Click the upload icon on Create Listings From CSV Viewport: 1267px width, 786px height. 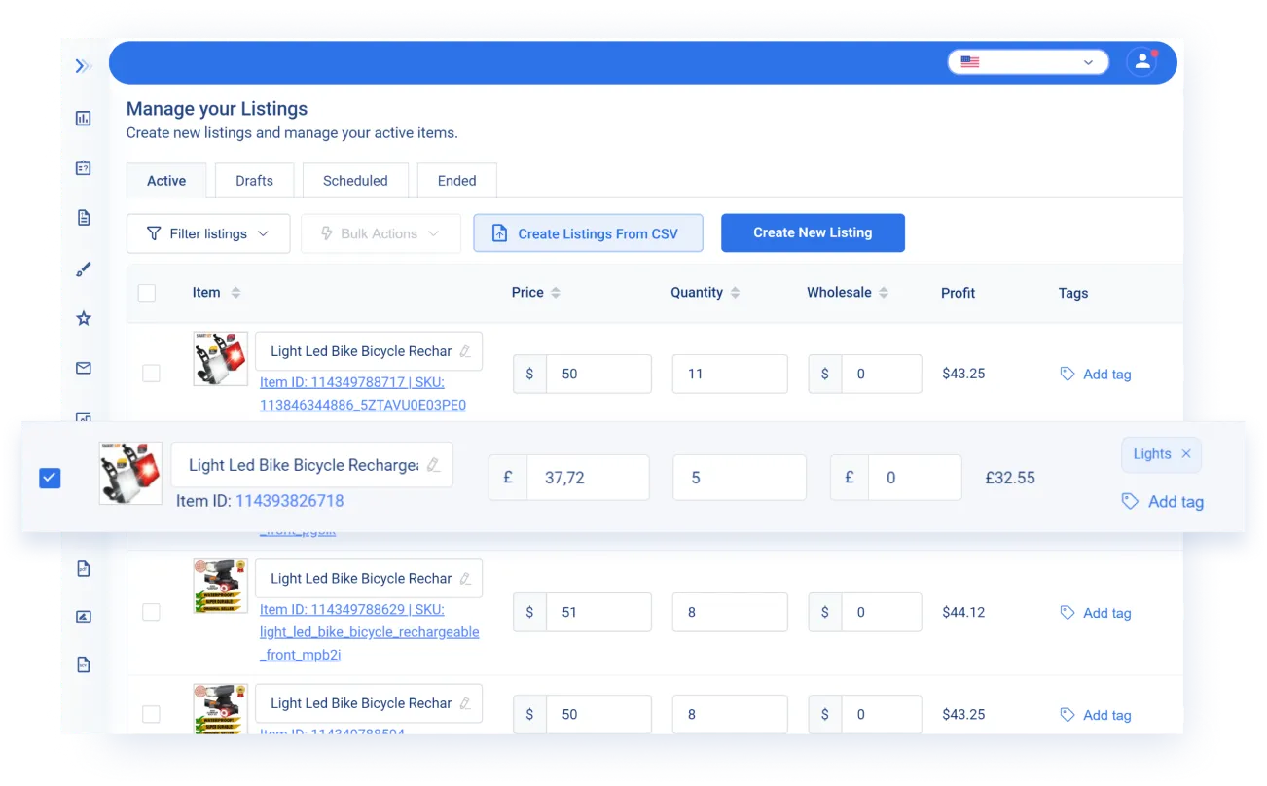point(499,233)
